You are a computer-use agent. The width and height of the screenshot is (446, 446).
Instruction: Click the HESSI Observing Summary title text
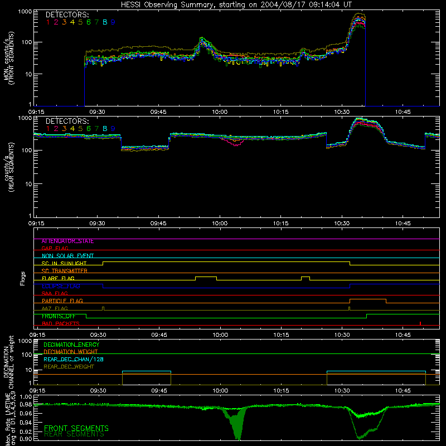coord(236,5)
